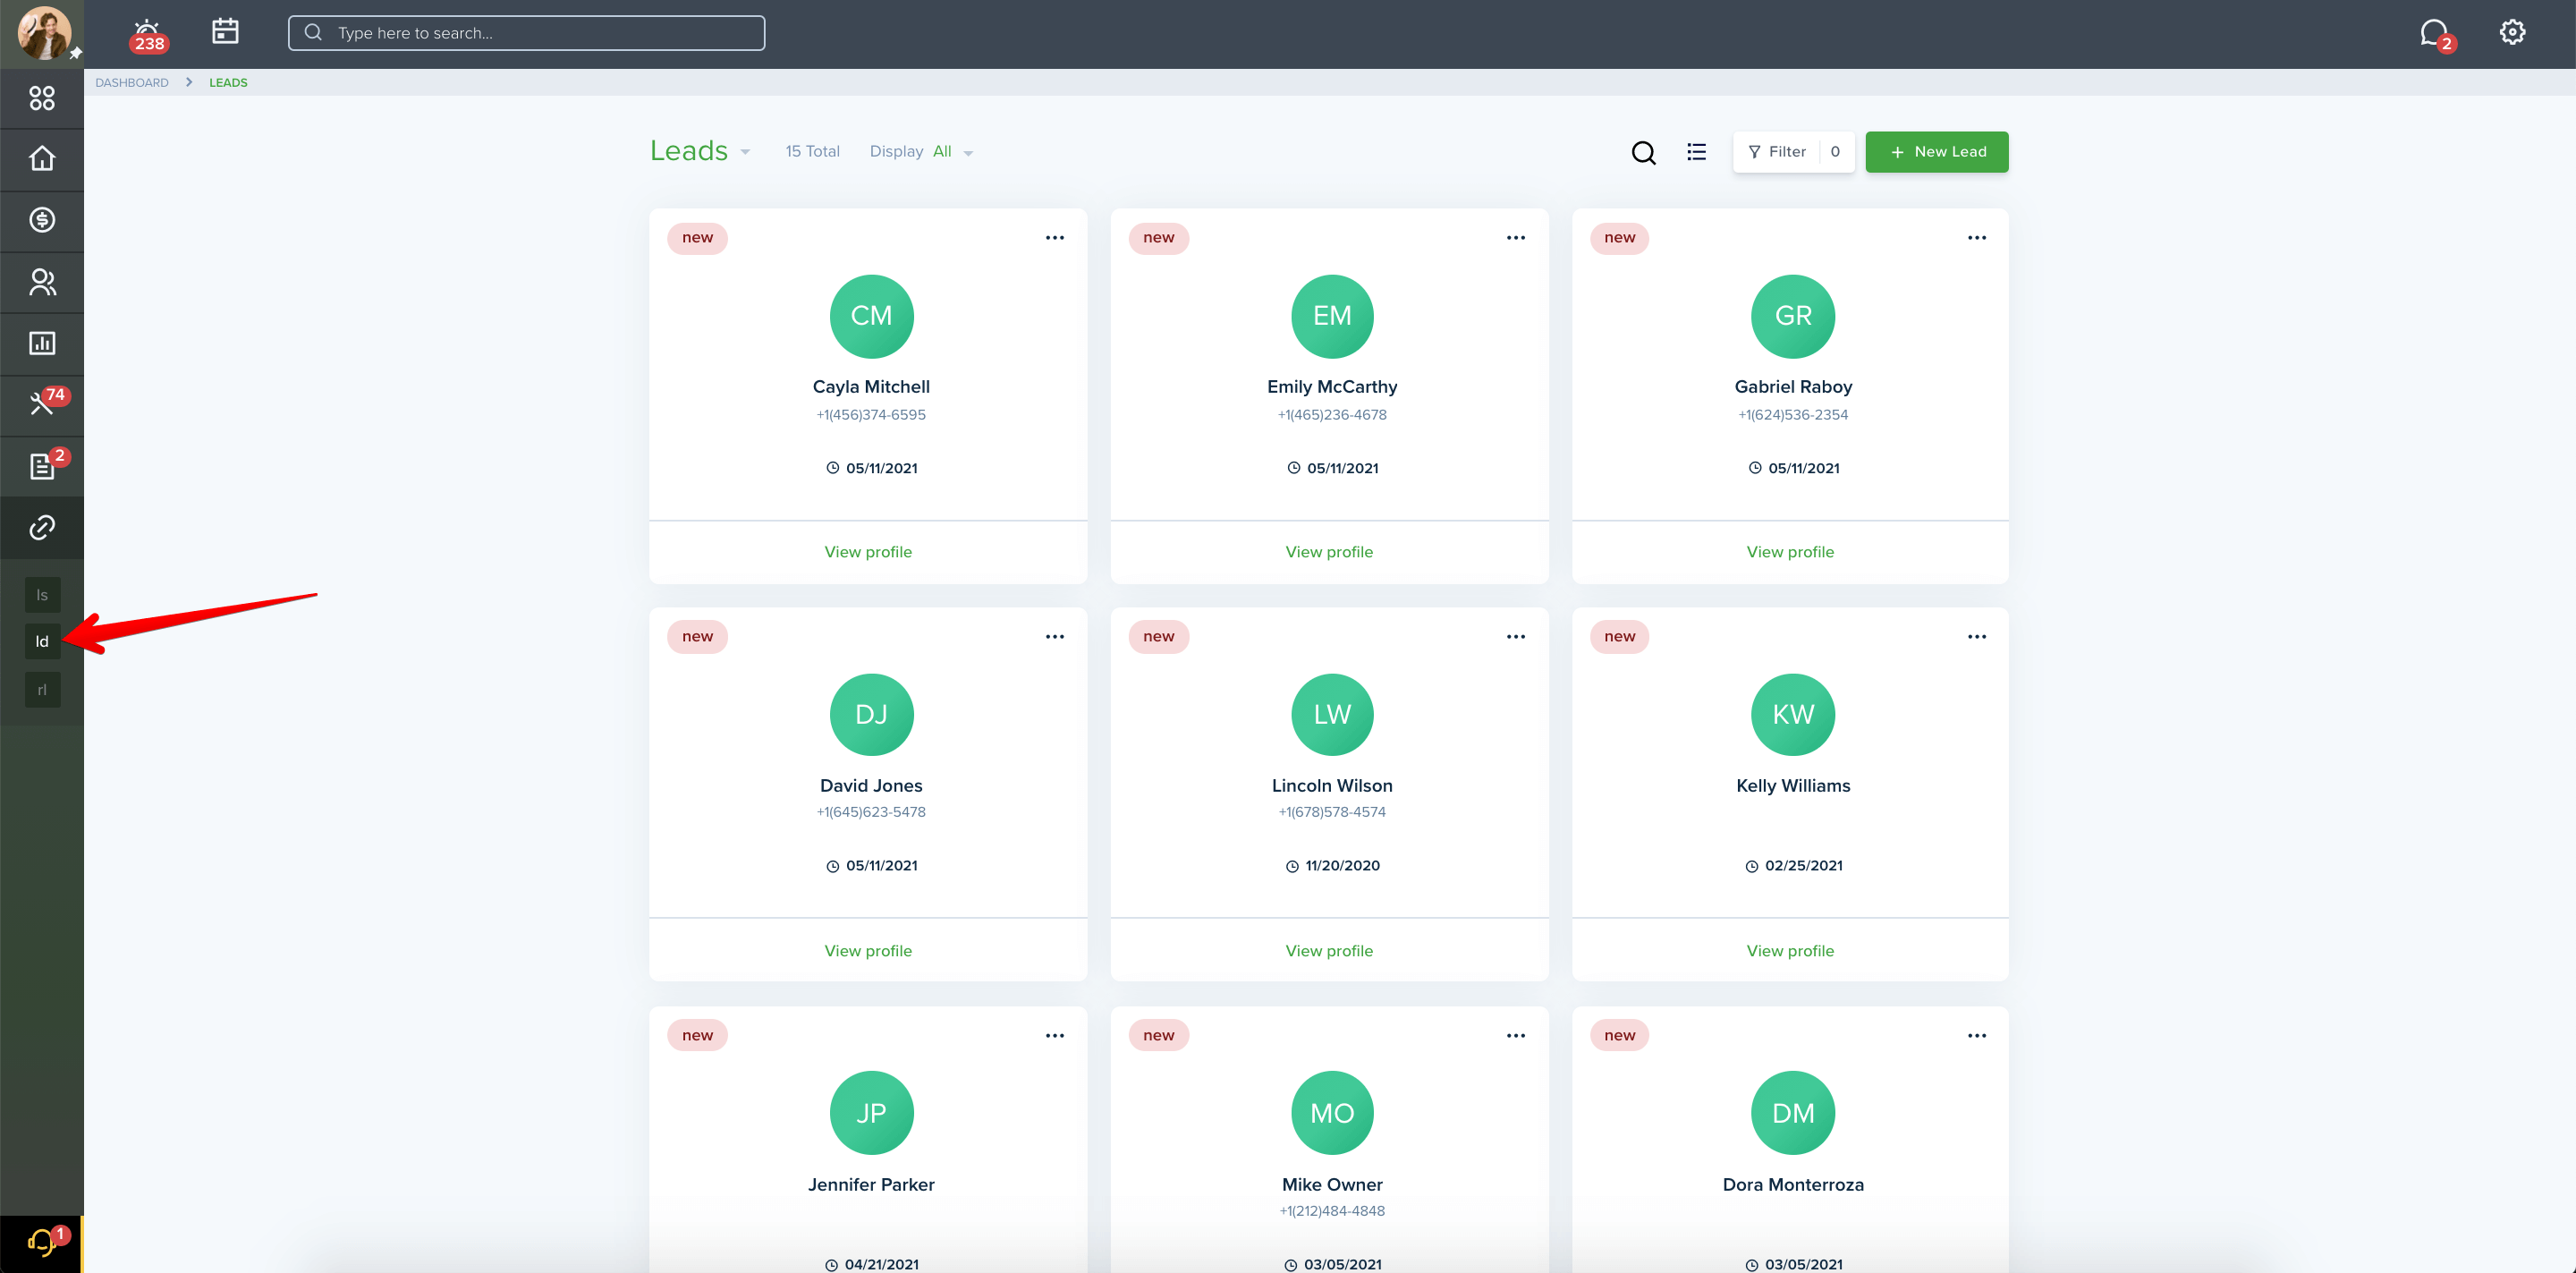Image resolution: width=2576 pixels, height=1273 pixels.
Task: Click phone number +1(645)623-5478
Action: [871, 812]
